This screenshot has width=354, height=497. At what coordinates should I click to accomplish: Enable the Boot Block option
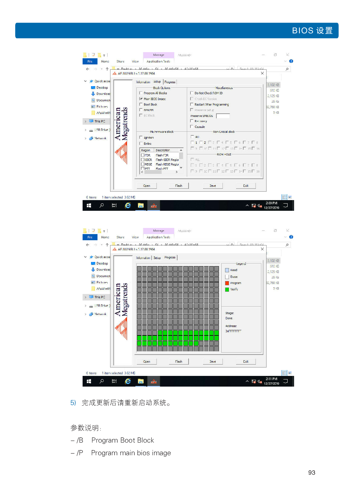click(x=141, y=104)
